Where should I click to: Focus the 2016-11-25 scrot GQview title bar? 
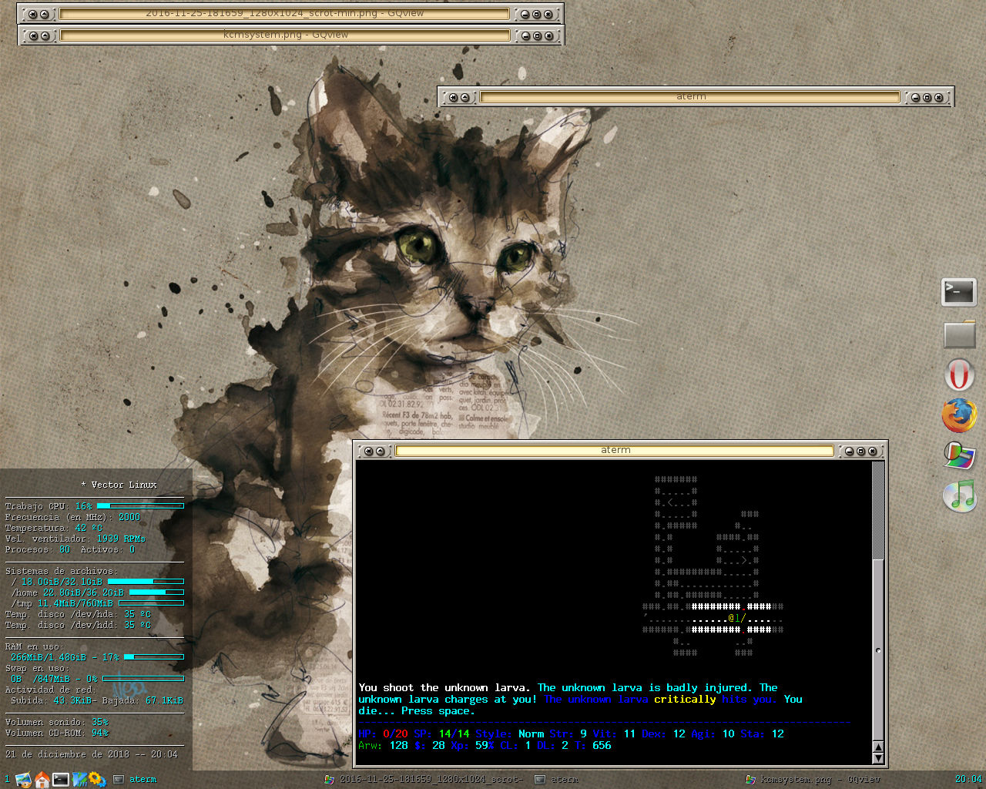click(284, 14)
